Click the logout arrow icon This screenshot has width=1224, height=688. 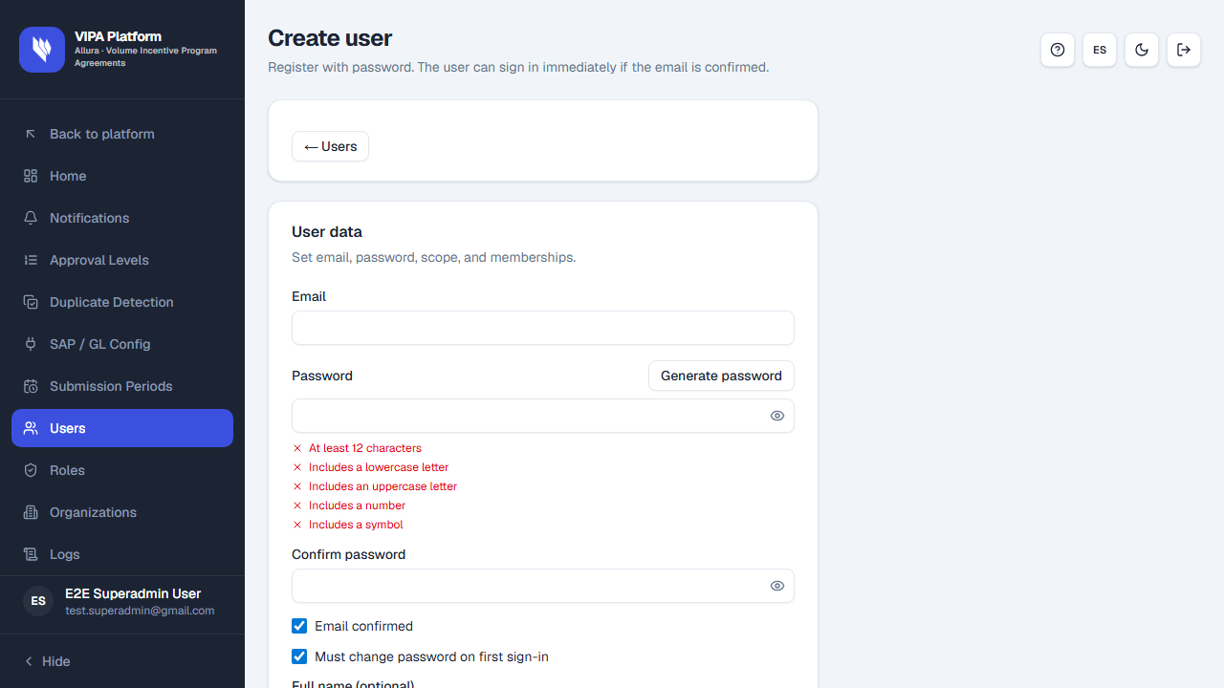coord(1184,50)
